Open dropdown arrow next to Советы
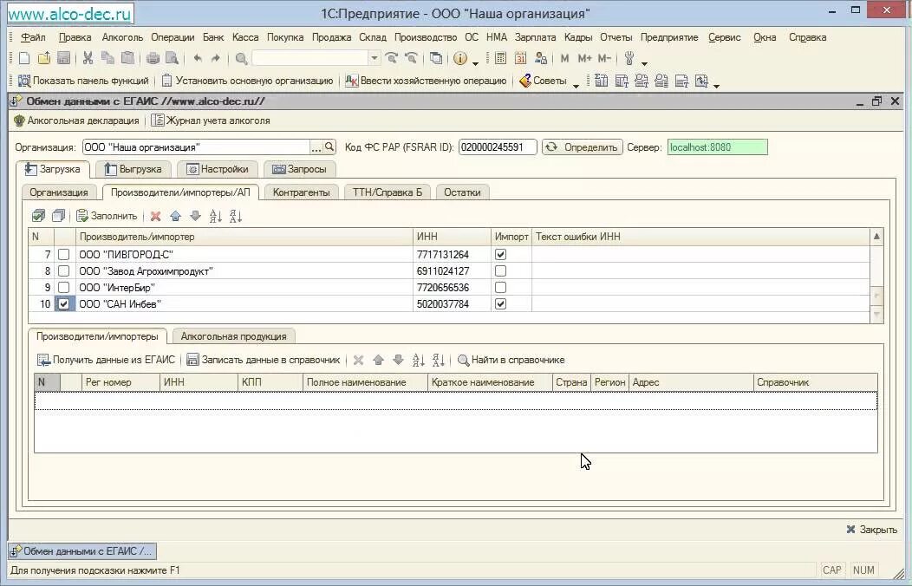 576,84
